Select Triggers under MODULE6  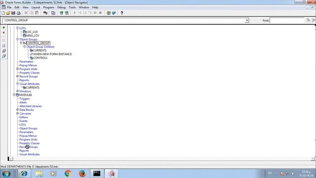click(x=25, y=99)
